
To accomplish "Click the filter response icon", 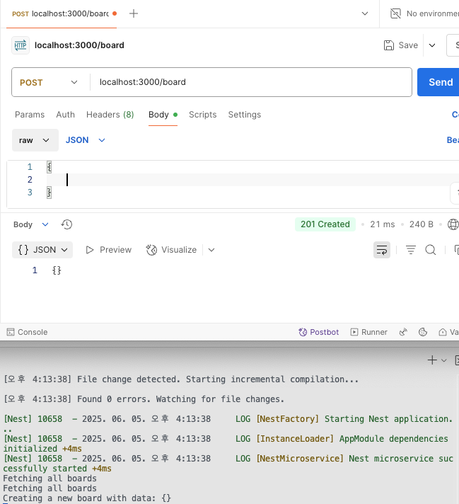I will 410,250.
